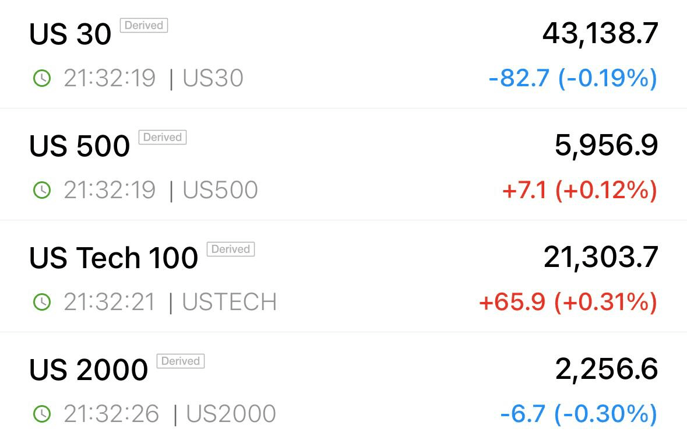The width and height of the screenshot is (687, 436).
Task: Click the Derived badge next to US 2000
Action: click(x=181, y=361)
